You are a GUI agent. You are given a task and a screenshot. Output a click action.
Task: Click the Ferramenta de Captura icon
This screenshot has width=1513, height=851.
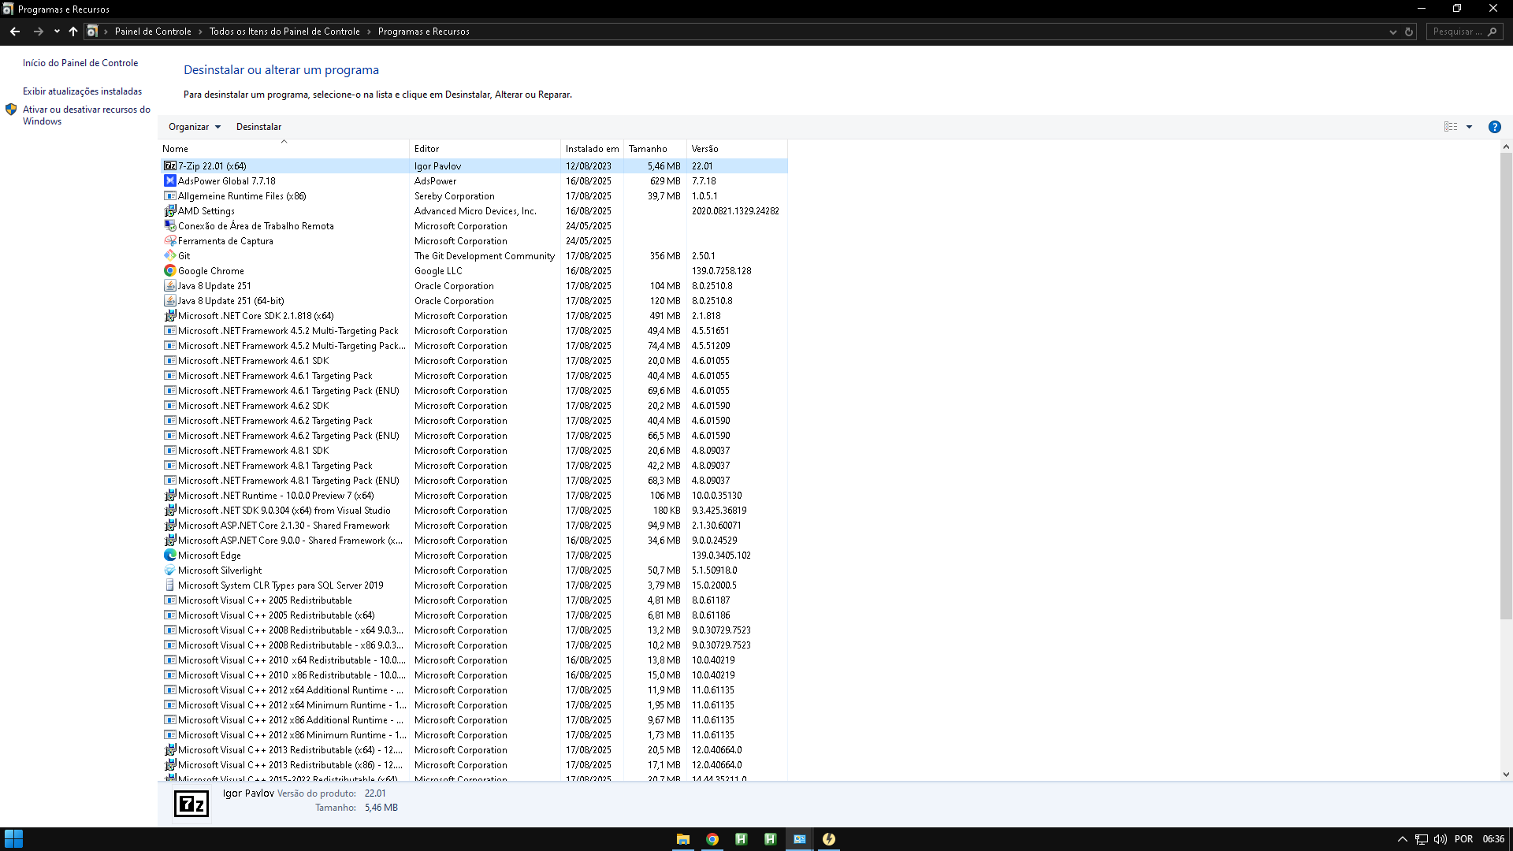(169, 241)
